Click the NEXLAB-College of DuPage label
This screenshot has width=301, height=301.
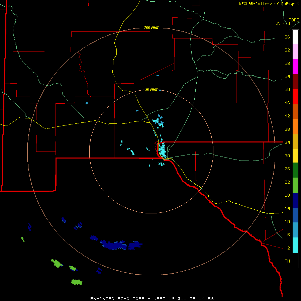[x=269, y=4]
